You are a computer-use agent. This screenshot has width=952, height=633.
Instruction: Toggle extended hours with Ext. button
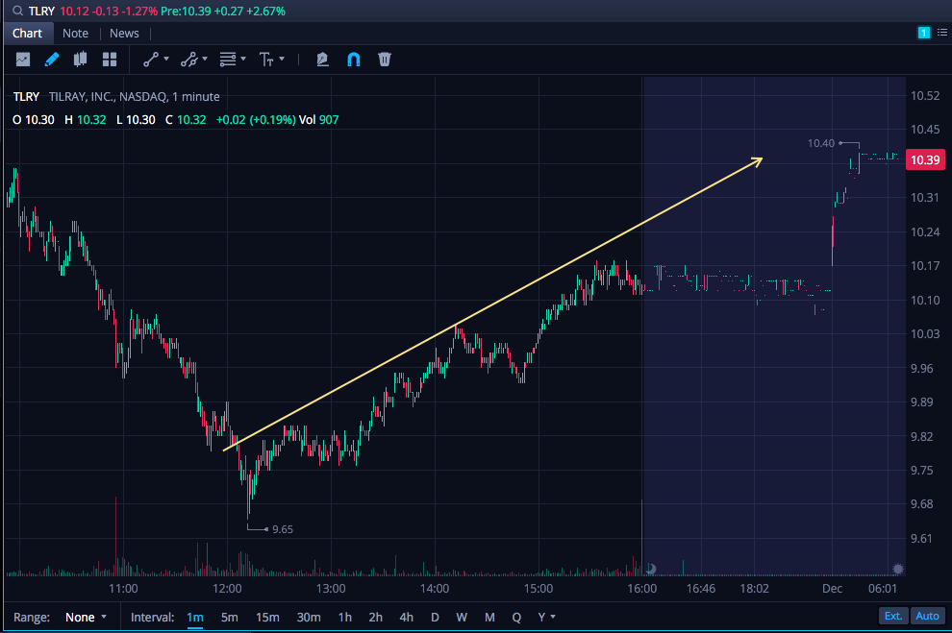tap(893, 616)
